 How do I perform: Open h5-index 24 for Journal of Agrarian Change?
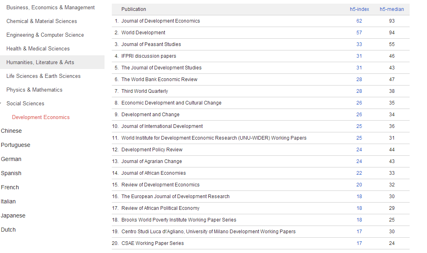pyautogui.click(x=359, y=161)
